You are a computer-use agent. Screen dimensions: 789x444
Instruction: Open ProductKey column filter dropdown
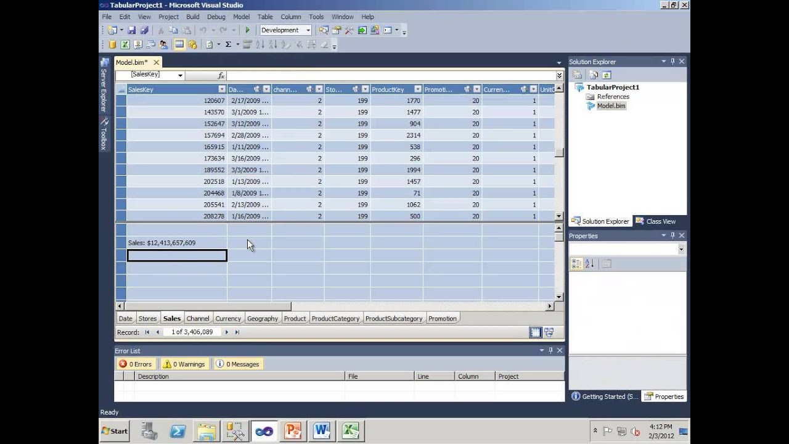pos(418,89)
